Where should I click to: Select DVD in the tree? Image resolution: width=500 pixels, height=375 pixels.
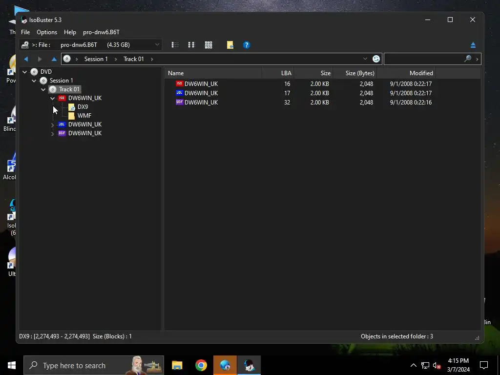click(46, 72)
